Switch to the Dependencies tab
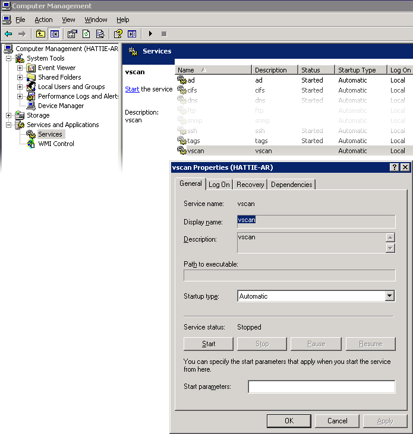 click(291, 185)
